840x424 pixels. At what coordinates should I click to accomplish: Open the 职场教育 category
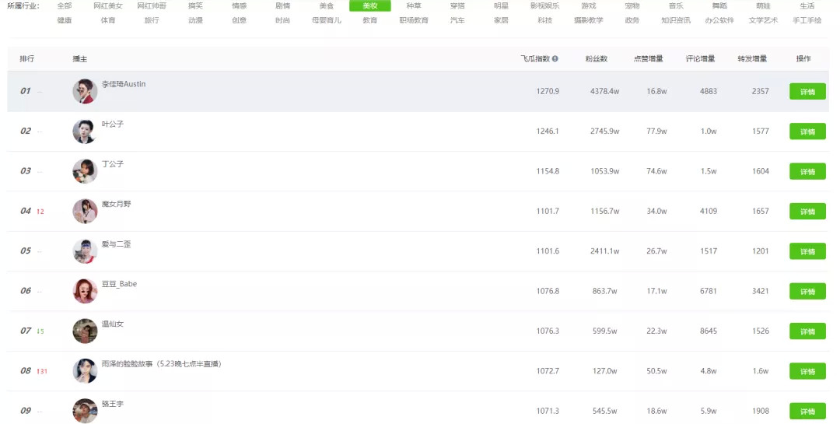tap(414, 20)
